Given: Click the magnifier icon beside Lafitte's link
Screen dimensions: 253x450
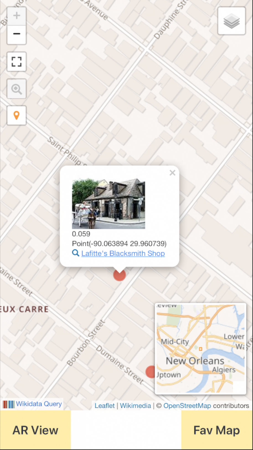Looking at the screenshot, I should (76, 253).
